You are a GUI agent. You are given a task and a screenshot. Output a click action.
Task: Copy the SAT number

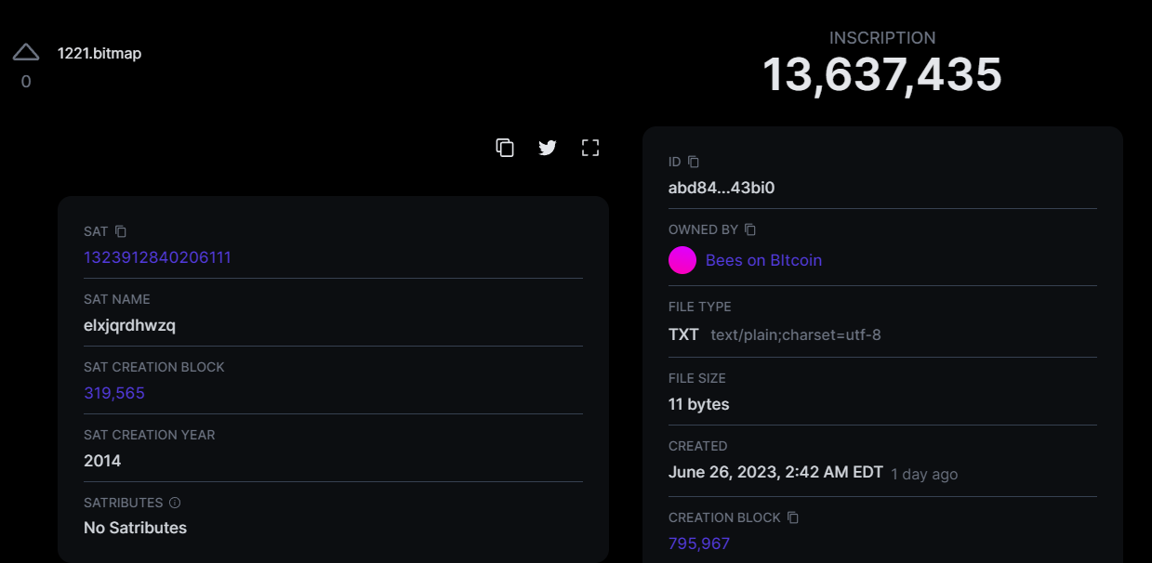click(x=121, y=231)
